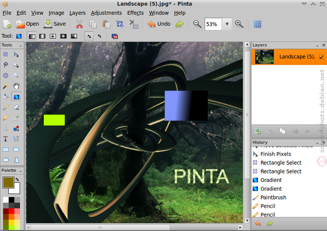Click the Zoom In magnifier
Viewport: 327px width, 231px height.
click(239, 24)
